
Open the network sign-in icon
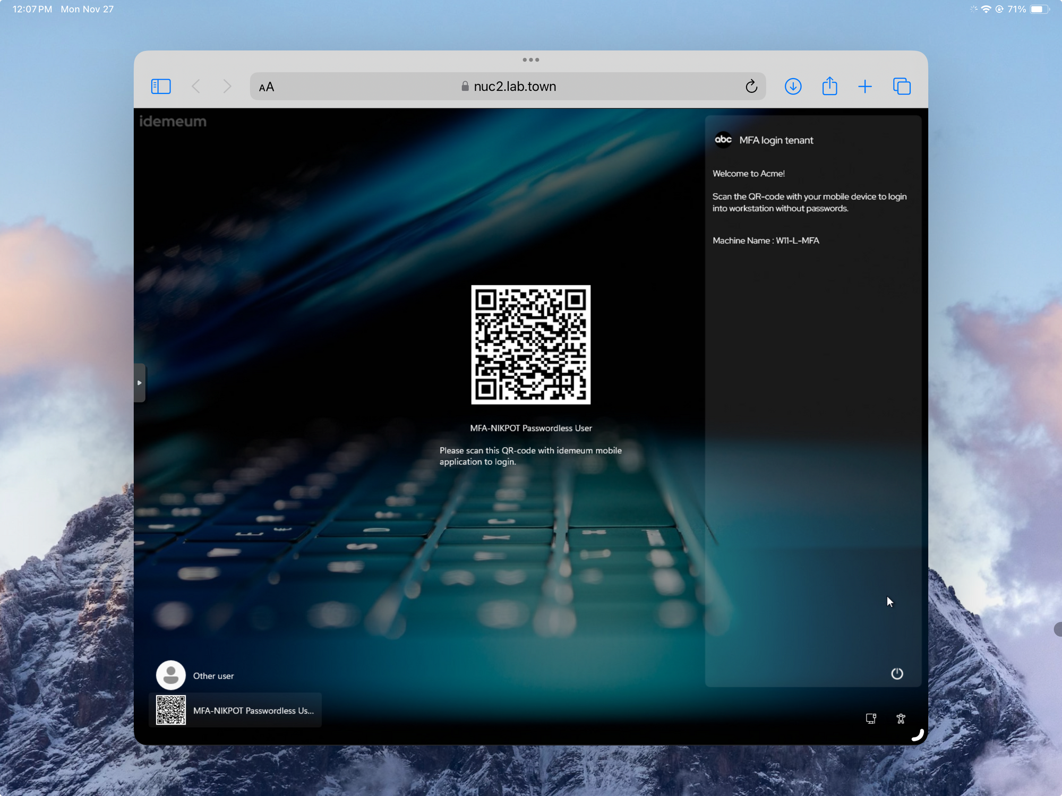pyautogui.click(x=871, y=719)
